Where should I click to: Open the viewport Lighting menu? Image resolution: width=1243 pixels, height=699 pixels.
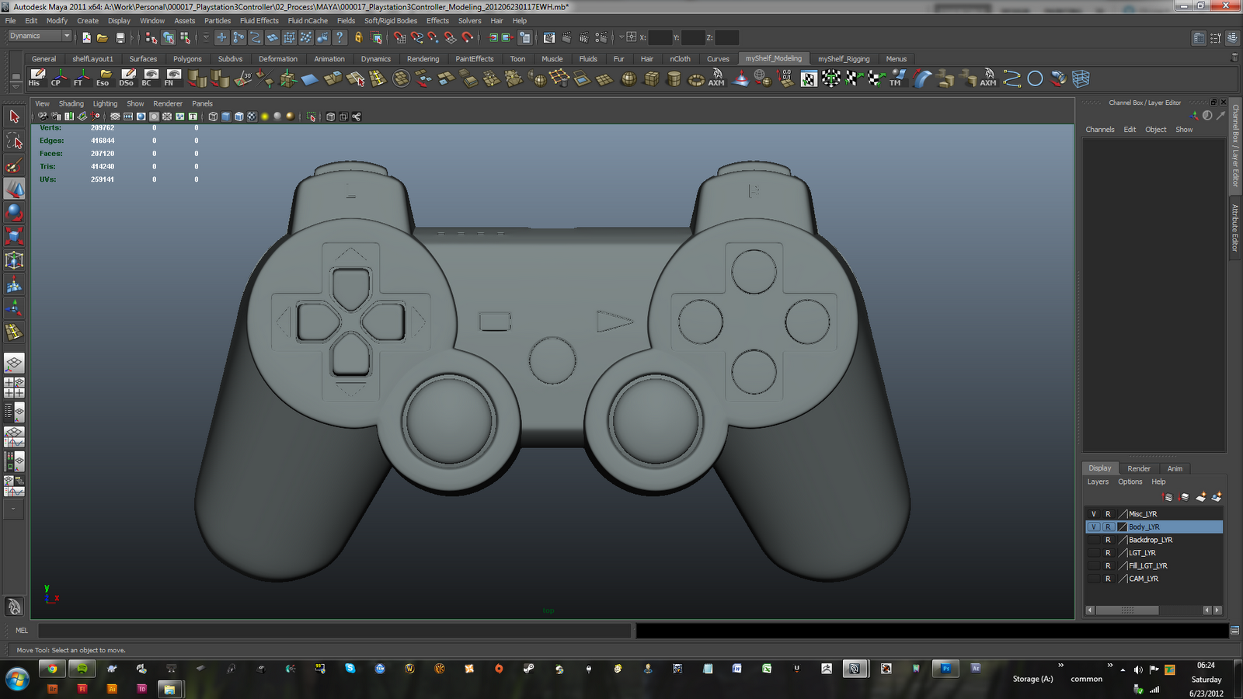click(105, 103)
